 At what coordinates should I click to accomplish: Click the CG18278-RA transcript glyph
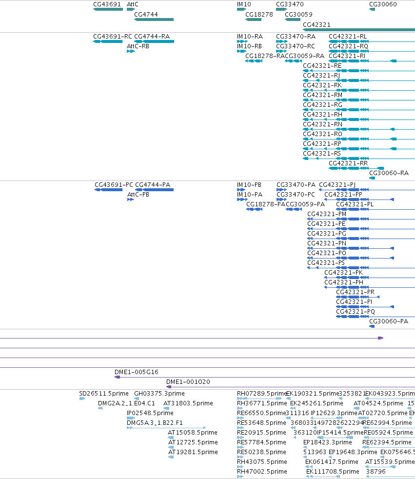coord(254,61)
